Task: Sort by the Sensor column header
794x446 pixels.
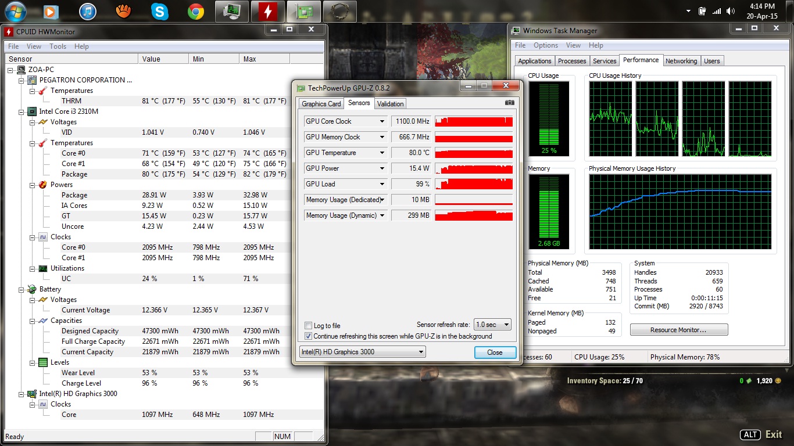Action: point(71,59)
